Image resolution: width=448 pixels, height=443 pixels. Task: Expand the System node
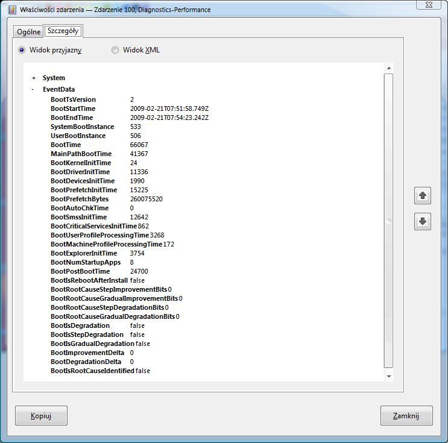pyautogui.click(x=34, y=78)
